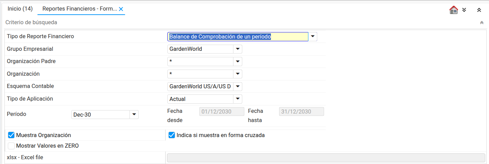The width and height of the screenshot is (489, 164).
Task: Open the Tipo de Aplicación dropdown arrow
Action: (x=238, y=99)
